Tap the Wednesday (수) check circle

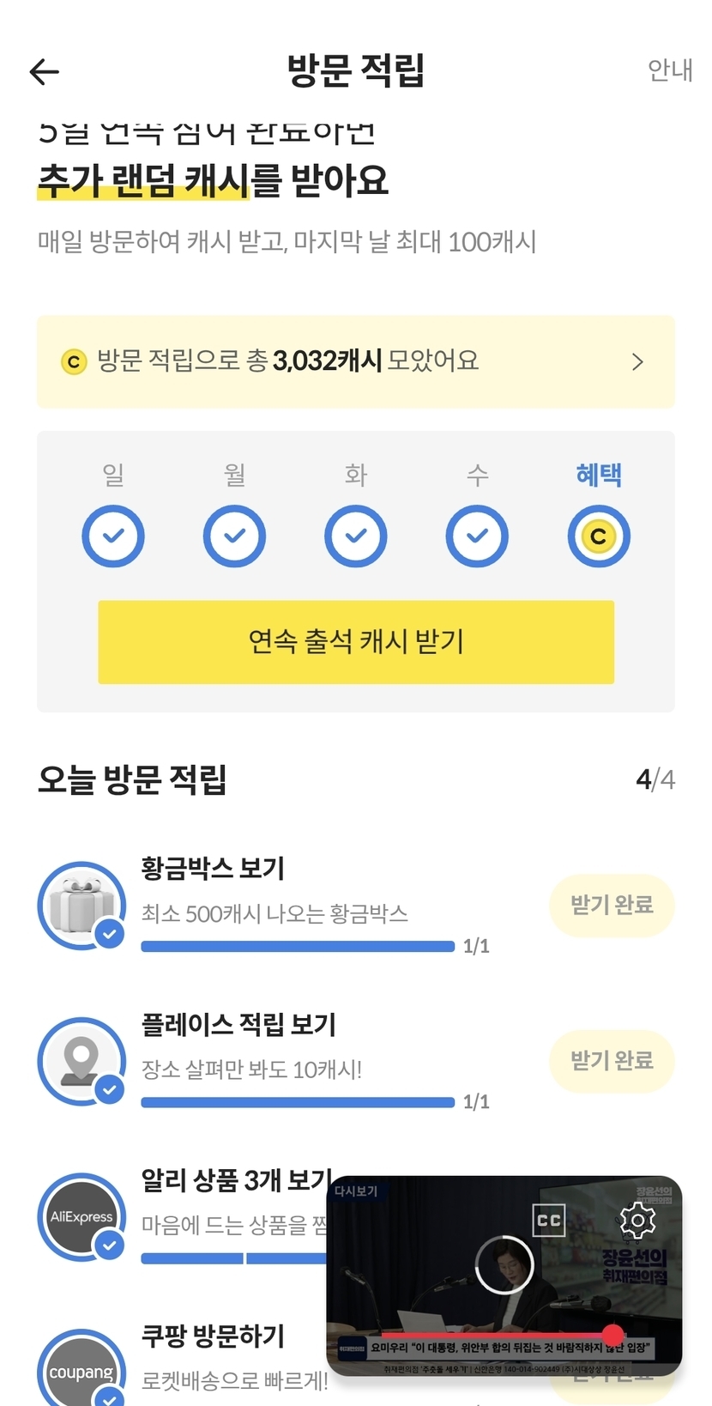point(477,536)
